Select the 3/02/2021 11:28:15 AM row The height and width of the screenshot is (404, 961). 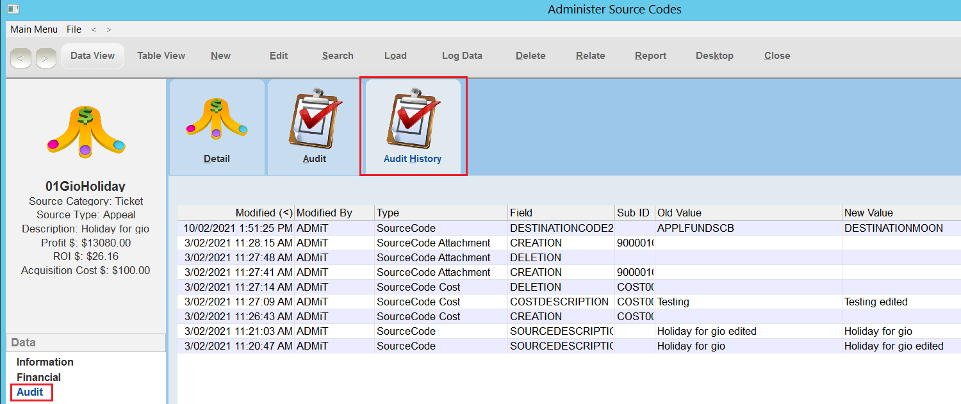[x=569, y=243]
